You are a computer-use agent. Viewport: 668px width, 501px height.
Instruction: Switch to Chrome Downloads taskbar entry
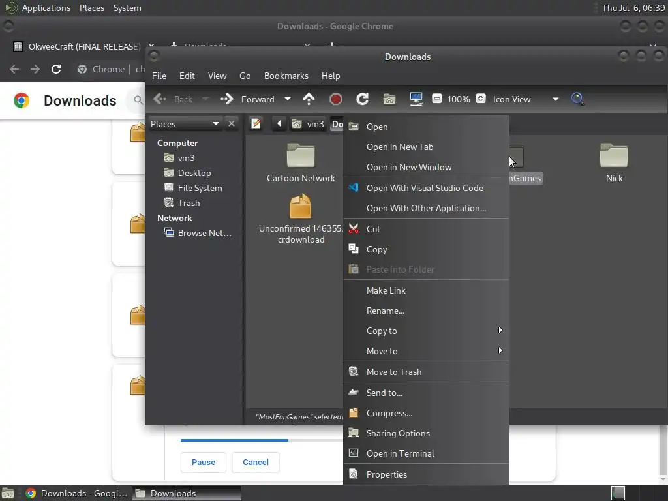tap(77, 493)
